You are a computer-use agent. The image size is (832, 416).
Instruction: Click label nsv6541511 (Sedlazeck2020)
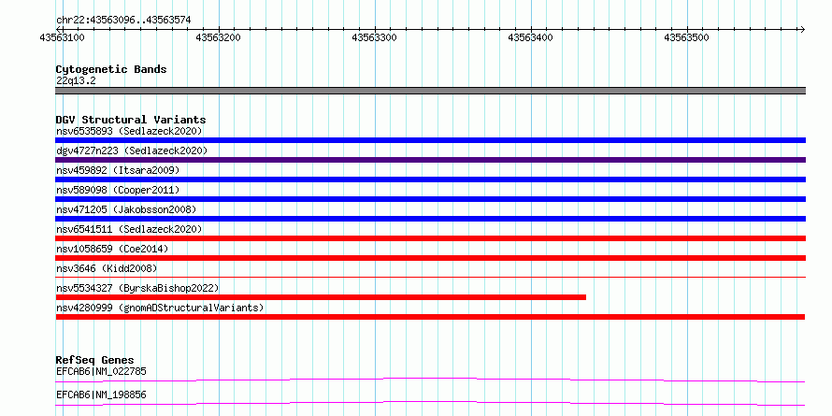click(129, 229)
